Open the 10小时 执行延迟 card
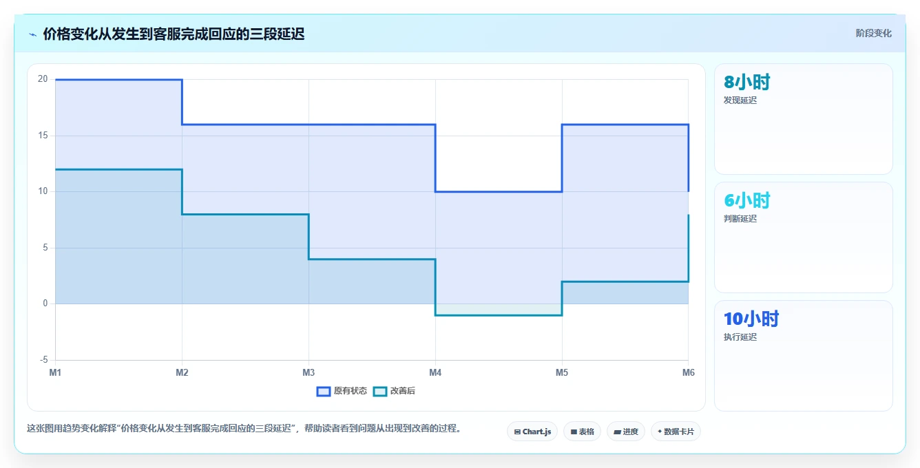This screenshot has height=468, width=920. coord(804,356)
